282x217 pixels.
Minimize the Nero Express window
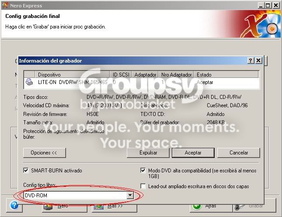pyautogui.click(x=261, y=5)
